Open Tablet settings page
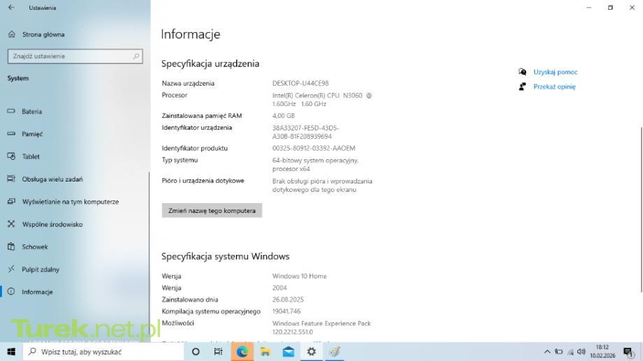Viewport: 643px width, 361px height. coord(31,157)
